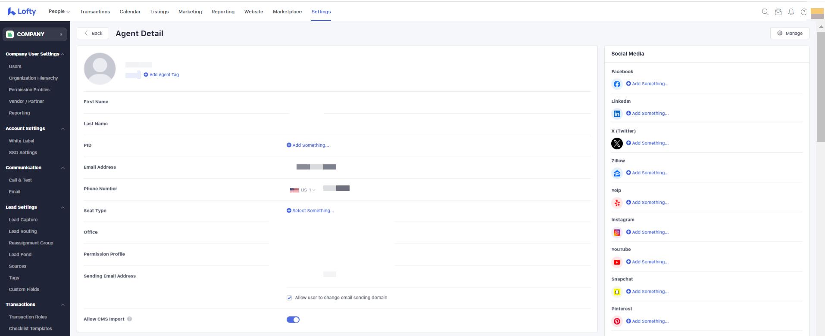
Task: Click the Snapchat icon
Action: point(617,292)
